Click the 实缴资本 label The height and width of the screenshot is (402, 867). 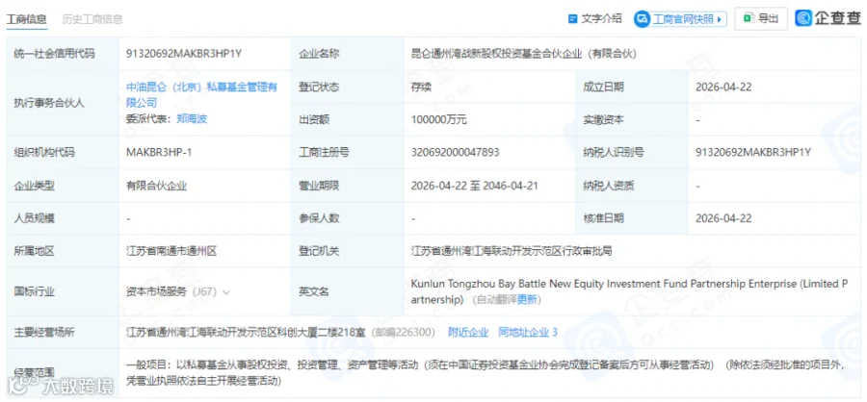603,119
